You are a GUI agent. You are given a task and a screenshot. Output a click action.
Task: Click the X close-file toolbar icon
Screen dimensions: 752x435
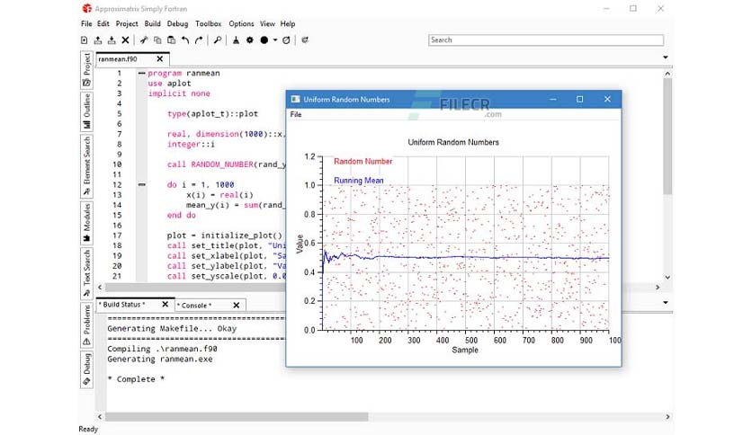(x=125, y=40)
